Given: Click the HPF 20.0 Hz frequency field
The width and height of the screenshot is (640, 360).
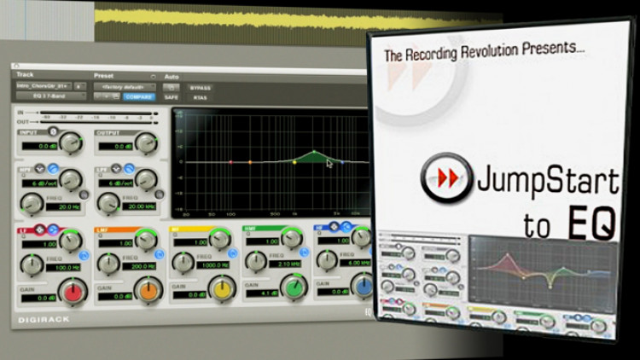Looking at the screenshot, I should (63, 207).
